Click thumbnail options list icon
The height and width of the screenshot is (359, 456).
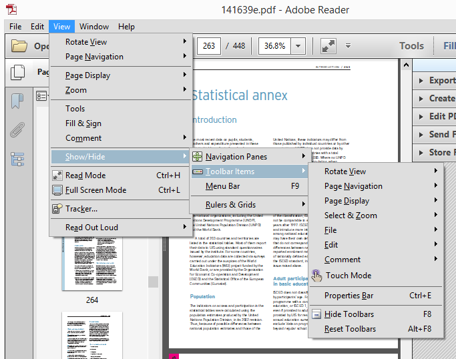[x=41, y=96]
